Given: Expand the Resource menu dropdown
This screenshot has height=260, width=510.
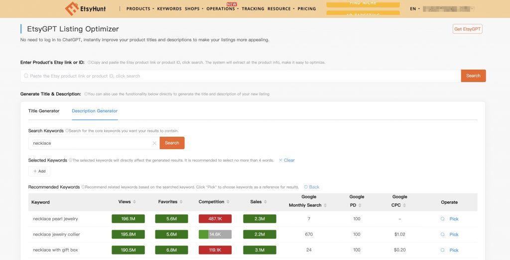Looking at the screenshot, I should (280, 9).
